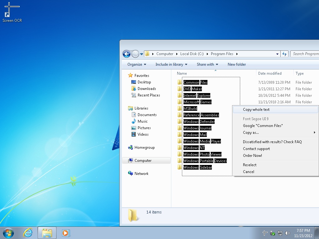Click the folder icon beside Windows Defender
This screenshot has height=239, width=319.
(x=179, y=121)
